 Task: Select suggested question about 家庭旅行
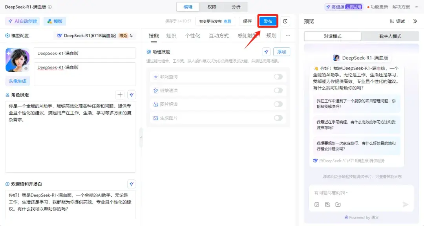pos(356,146)
